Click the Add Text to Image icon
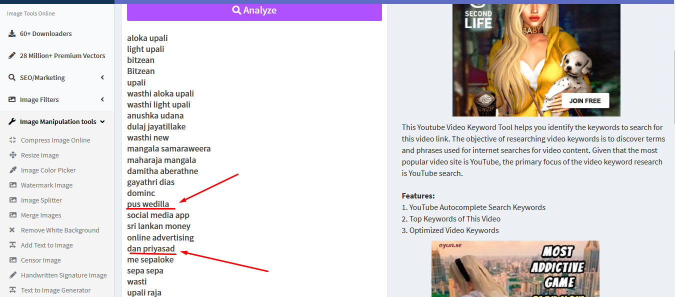Viewport: 675px width, 297px height. coord(13,245)
